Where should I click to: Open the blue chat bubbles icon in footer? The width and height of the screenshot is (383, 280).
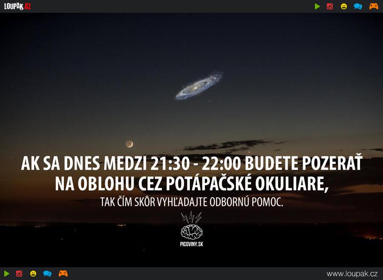click(x=47, y=274)
